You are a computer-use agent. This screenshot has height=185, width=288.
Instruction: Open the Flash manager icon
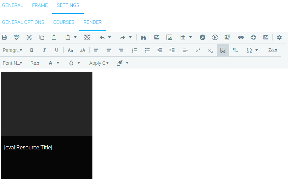tap(202, 37)
